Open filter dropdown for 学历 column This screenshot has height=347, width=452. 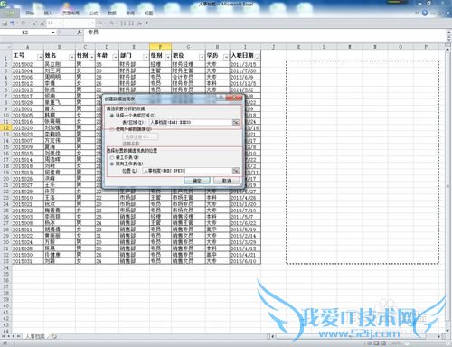point(226,57)
